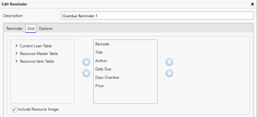
Task: Select Title in the field list
Action: (x=125, y=52)
